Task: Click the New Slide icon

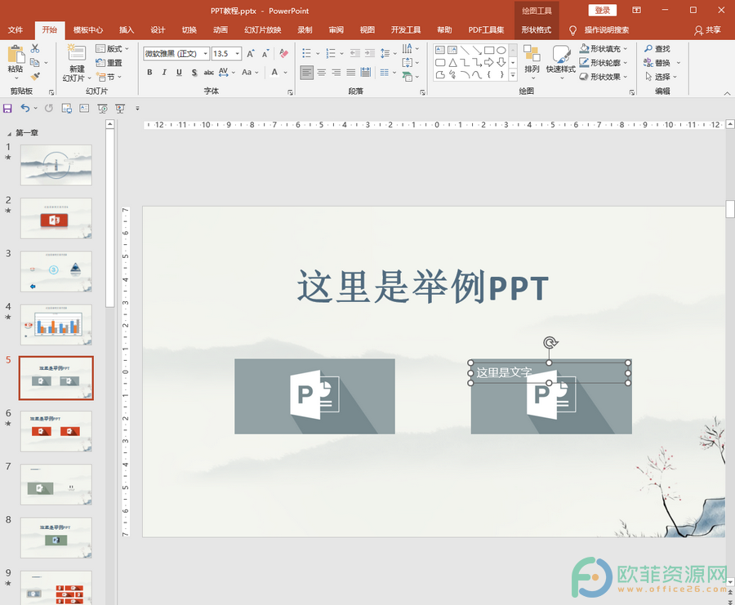Action: click(77, 53)
